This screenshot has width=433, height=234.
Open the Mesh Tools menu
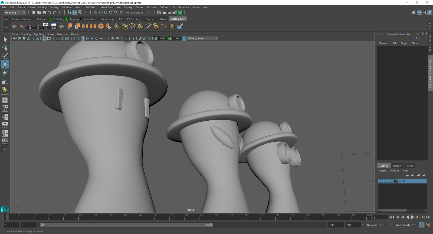tap(107, 8)
